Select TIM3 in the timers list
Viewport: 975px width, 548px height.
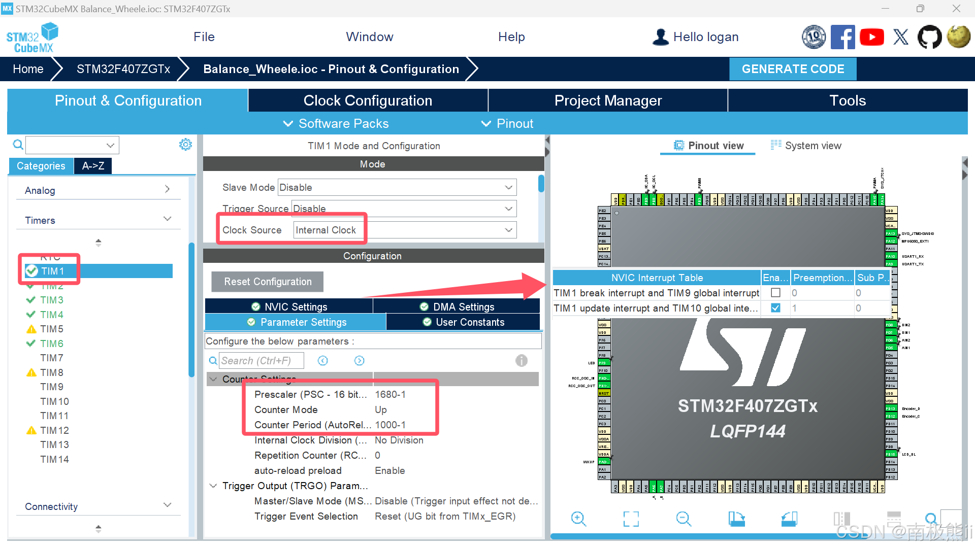(52, 300)
